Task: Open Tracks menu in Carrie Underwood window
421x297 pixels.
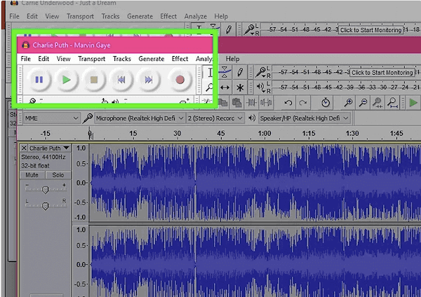Action: coord(110,16)
